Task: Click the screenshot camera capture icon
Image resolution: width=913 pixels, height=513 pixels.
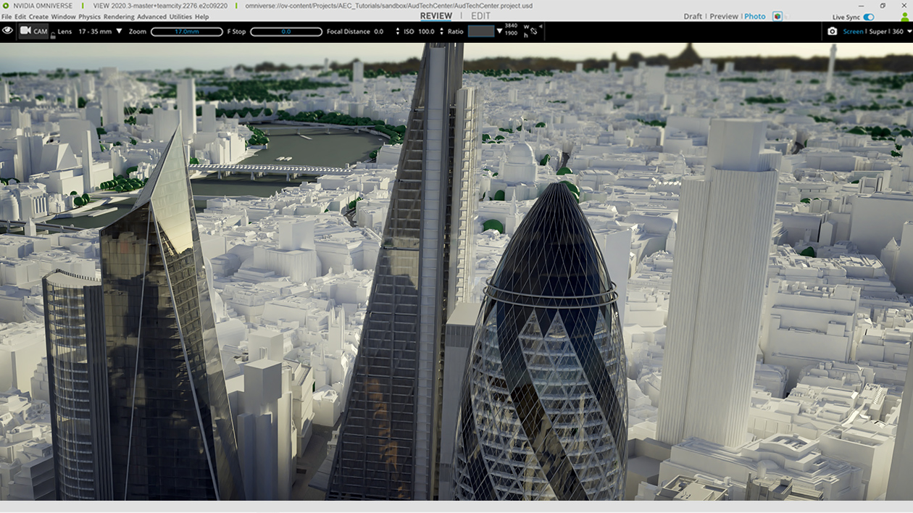Action: [x=832, y=32]
